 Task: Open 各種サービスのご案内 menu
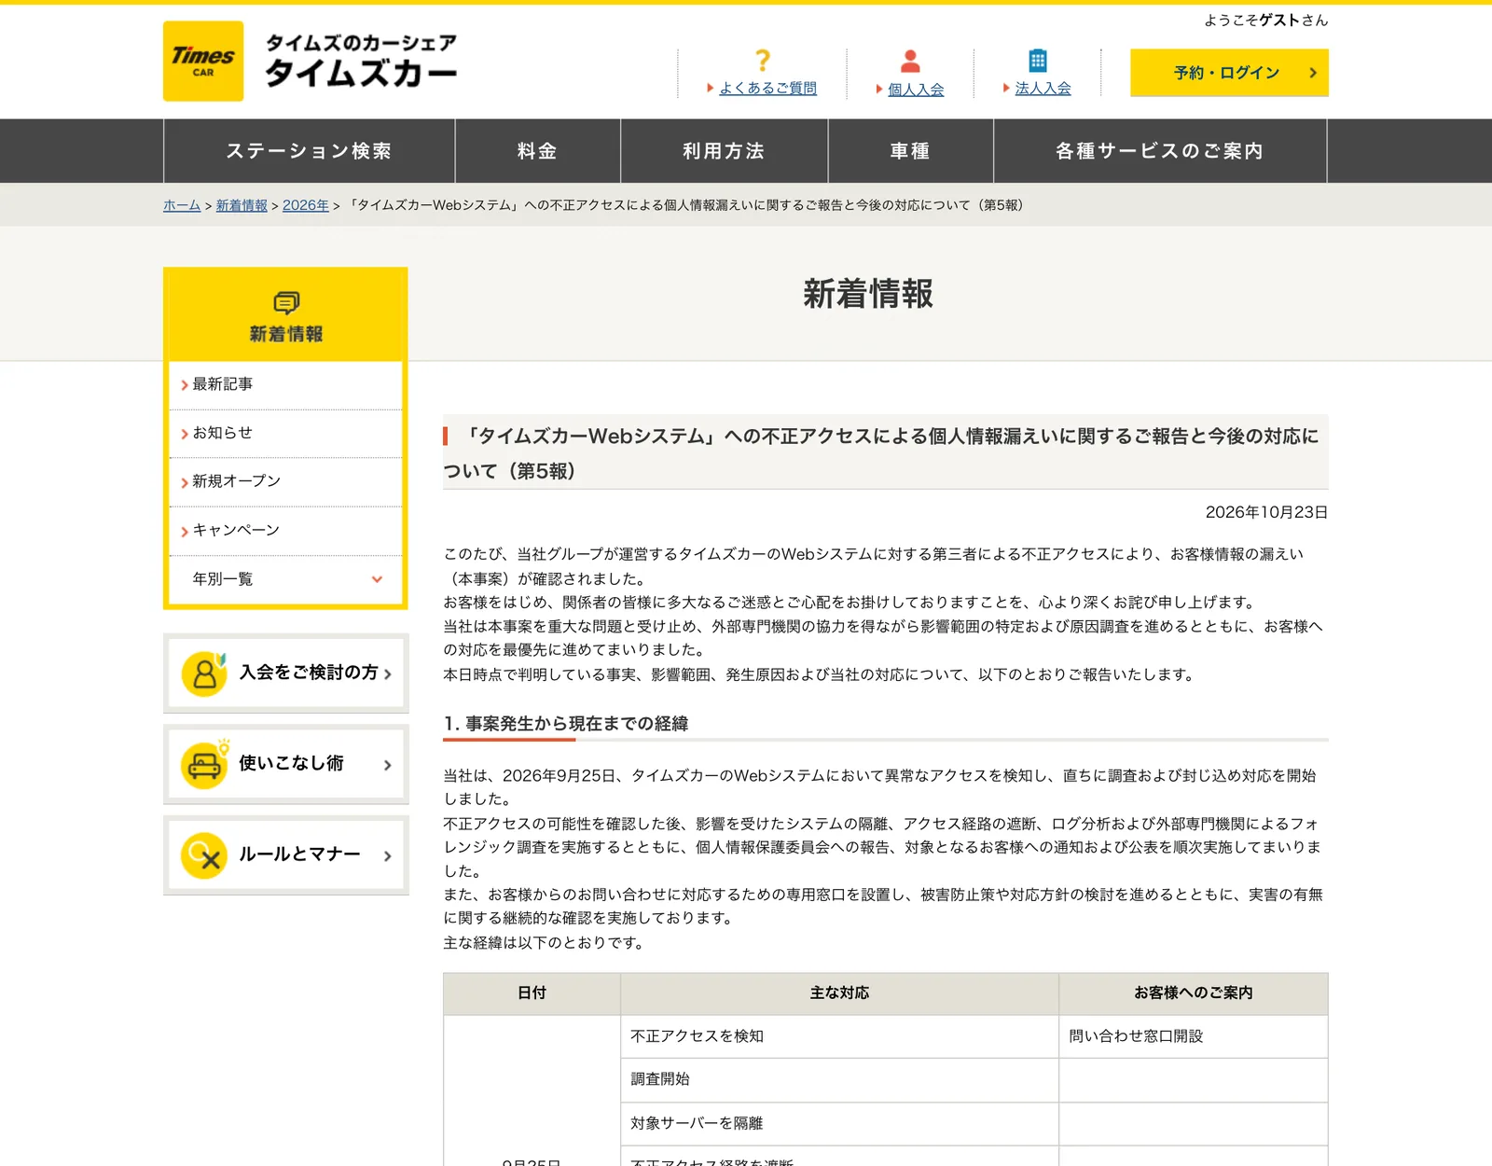[x=1160, y=151]
